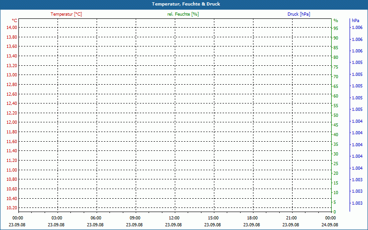Select the 50 humidity tick label

[x=336, y=115]
